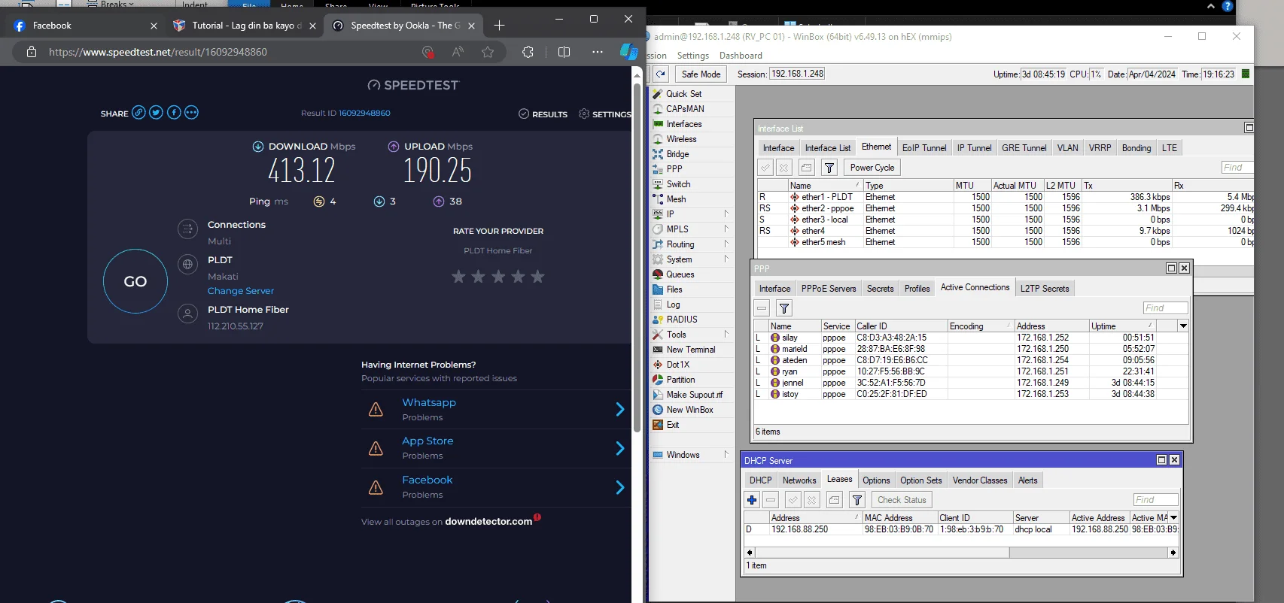Click the filter icon in Interface List toolbar
This screenshot has width=1284, height=603.
click(x=829, y=168)
